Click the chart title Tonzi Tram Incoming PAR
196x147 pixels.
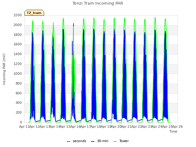[98, 3]
